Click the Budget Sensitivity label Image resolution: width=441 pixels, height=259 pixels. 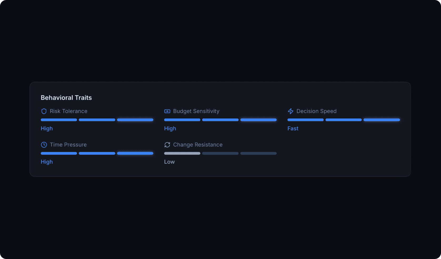tap(196, 111)
